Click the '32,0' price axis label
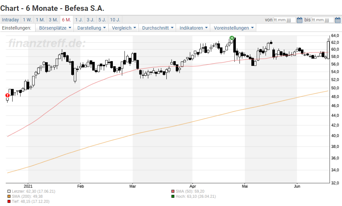The width and height of the screenshot is (342, 206). tap(335, 183)
